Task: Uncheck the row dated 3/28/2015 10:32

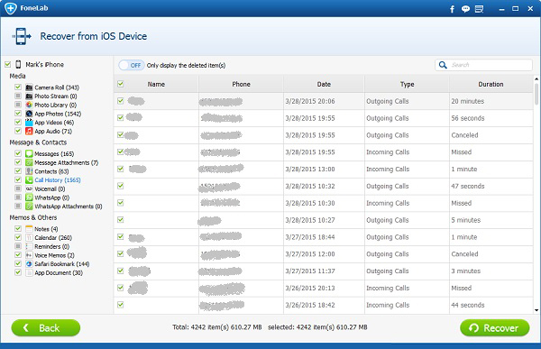Action: click(x=121, y=186)
